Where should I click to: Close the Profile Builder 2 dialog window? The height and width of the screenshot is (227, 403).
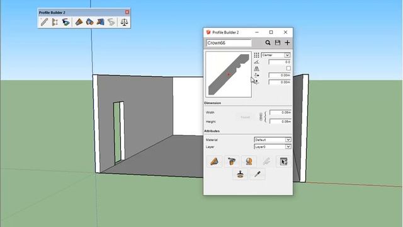(x=285, y=32)
